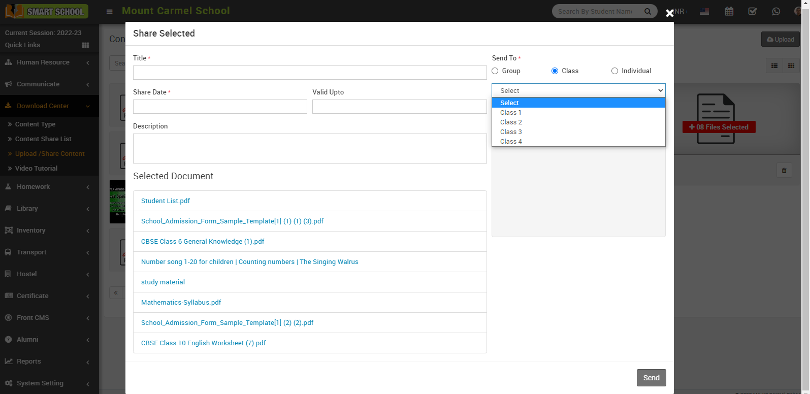Click the hamburger menu toggle icon
Screen dimensions: 810x394
click(x=109, y=12)
